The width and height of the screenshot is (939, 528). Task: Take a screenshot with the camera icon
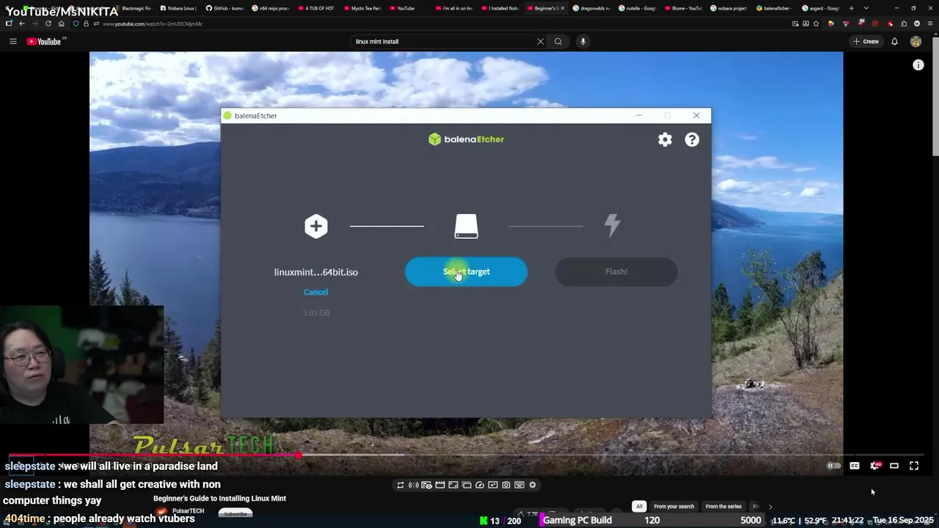pyautogui.click(x=506, y=485)
